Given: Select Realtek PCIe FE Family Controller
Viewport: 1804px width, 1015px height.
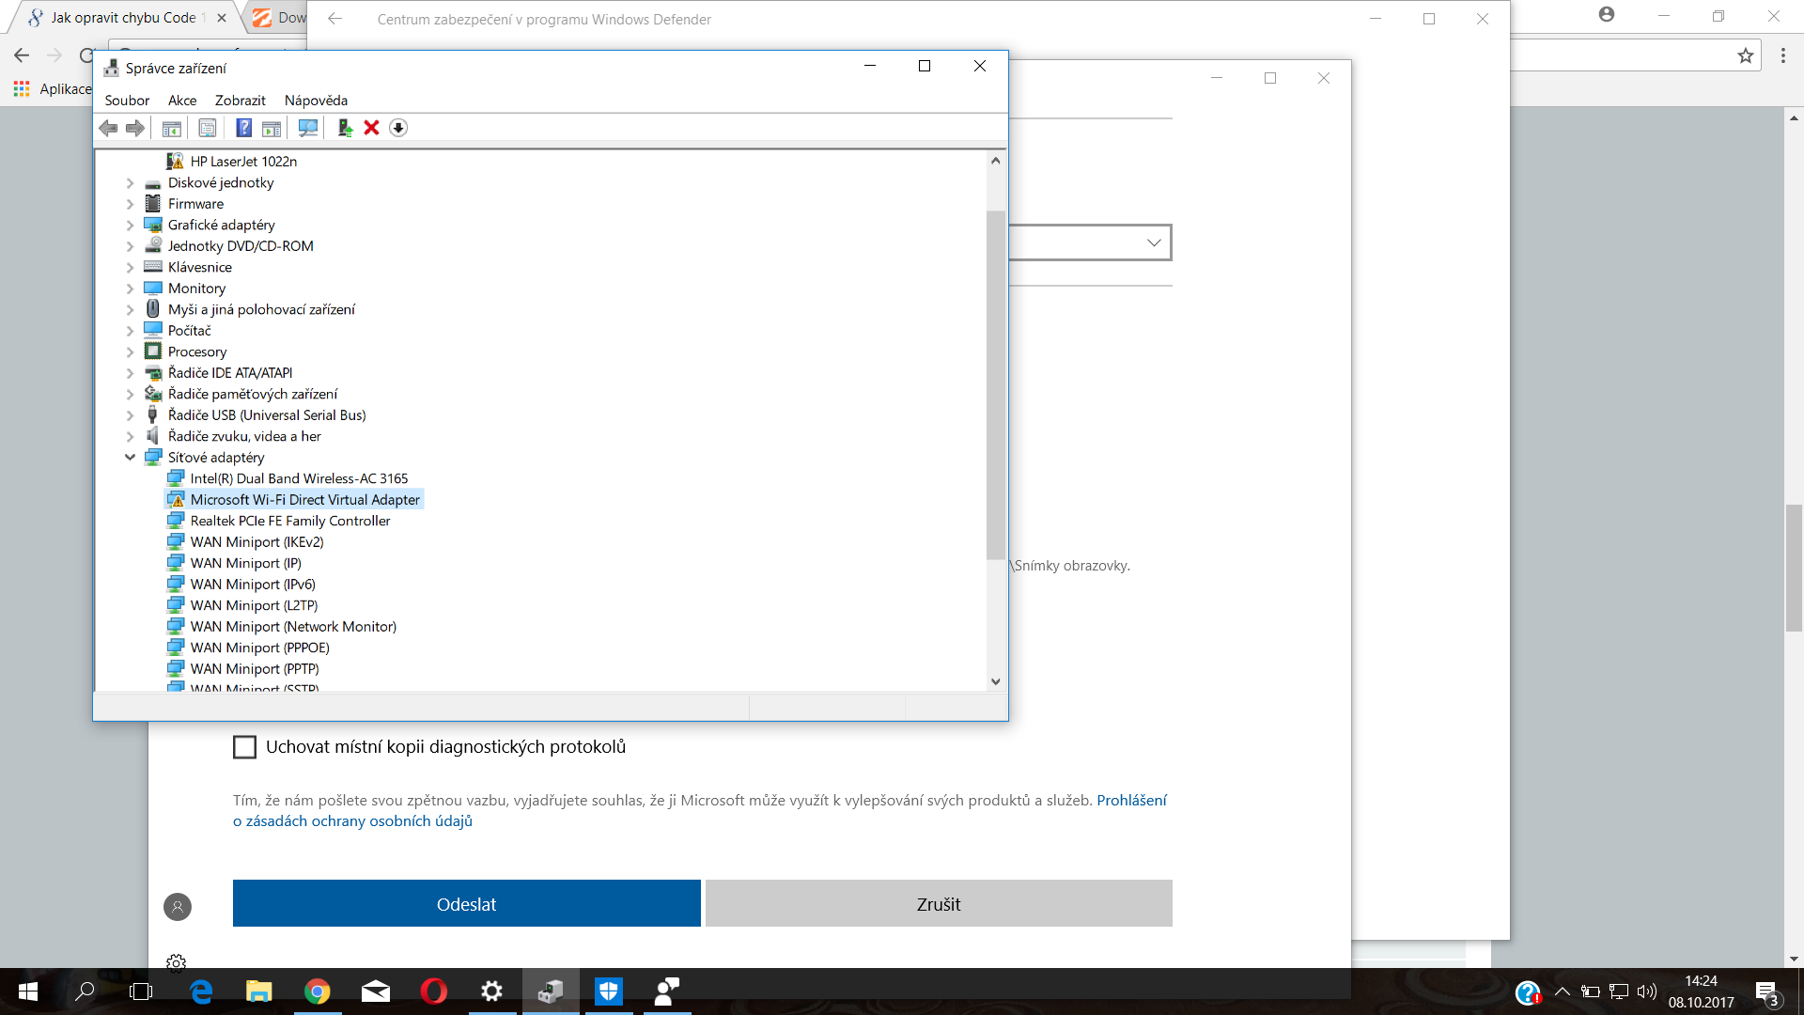Looking at the screenshot, I should click(289, 521).
